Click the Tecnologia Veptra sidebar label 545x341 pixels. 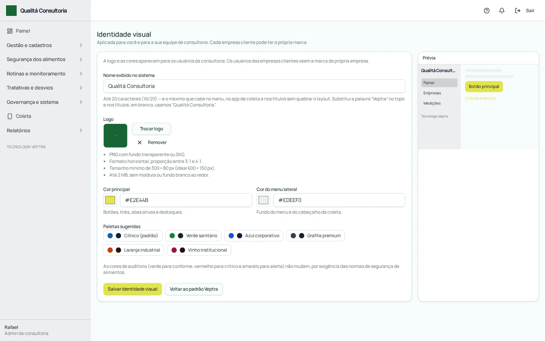[x=26, y=147]
